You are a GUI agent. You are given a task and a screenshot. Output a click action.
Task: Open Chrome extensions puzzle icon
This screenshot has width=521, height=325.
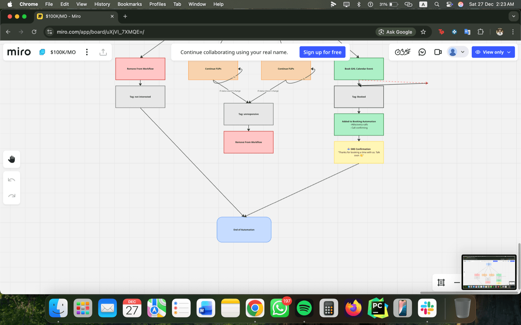pyautogui.click(x=480, y=32)
